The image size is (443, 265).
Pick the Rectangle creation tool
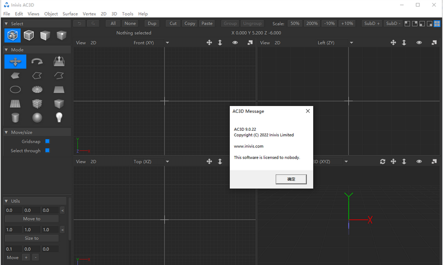coord(59,90)
